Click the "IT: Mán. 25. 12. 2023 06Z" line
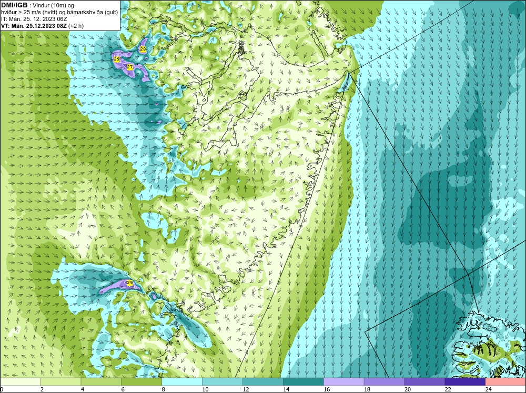This screenshot has height=393, width=526. point(34,19)
